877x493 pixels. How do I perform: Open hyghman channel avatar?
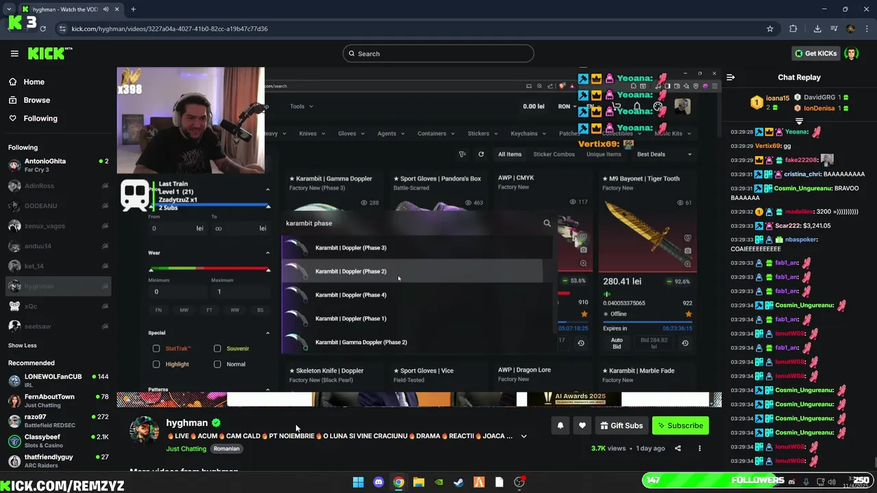tap(145, 431)
